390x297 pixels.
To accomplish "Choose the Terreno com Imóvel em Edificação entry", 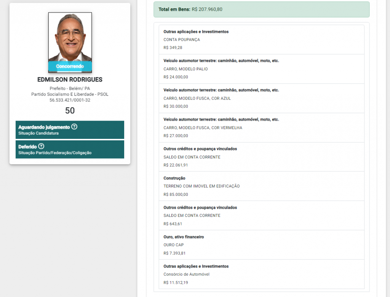I will [x=261, y=186].
